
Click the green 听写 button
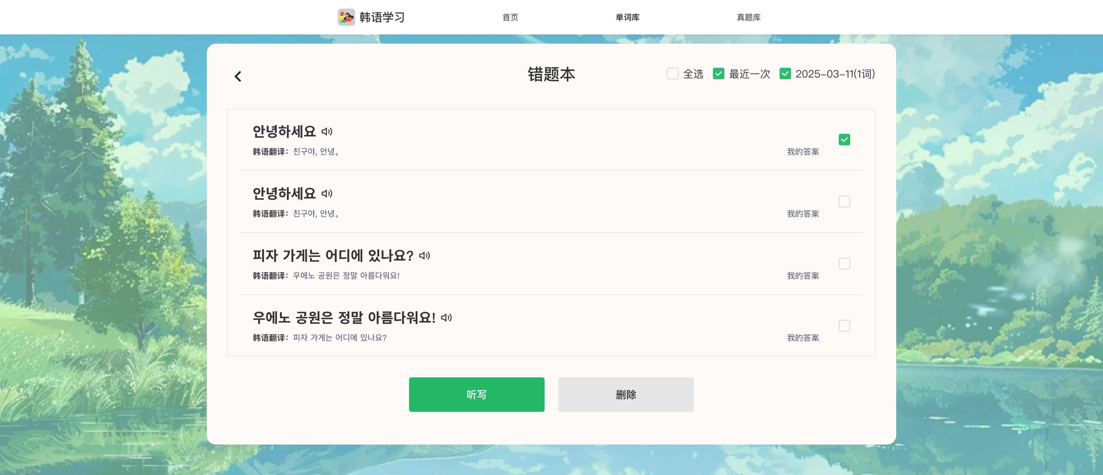point(477,394)
